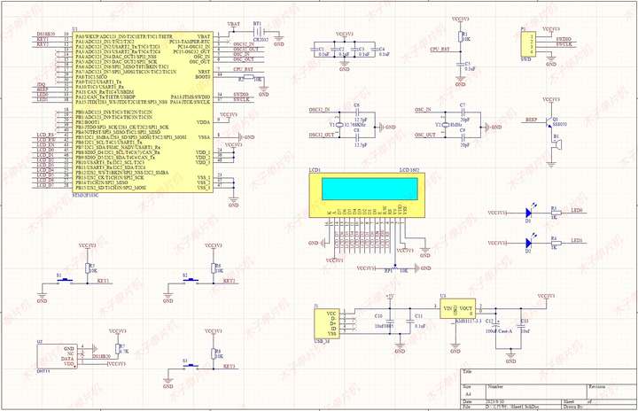
Task: Click the GND symbol beside battery BT1
Action: click(x=279, y=40)
